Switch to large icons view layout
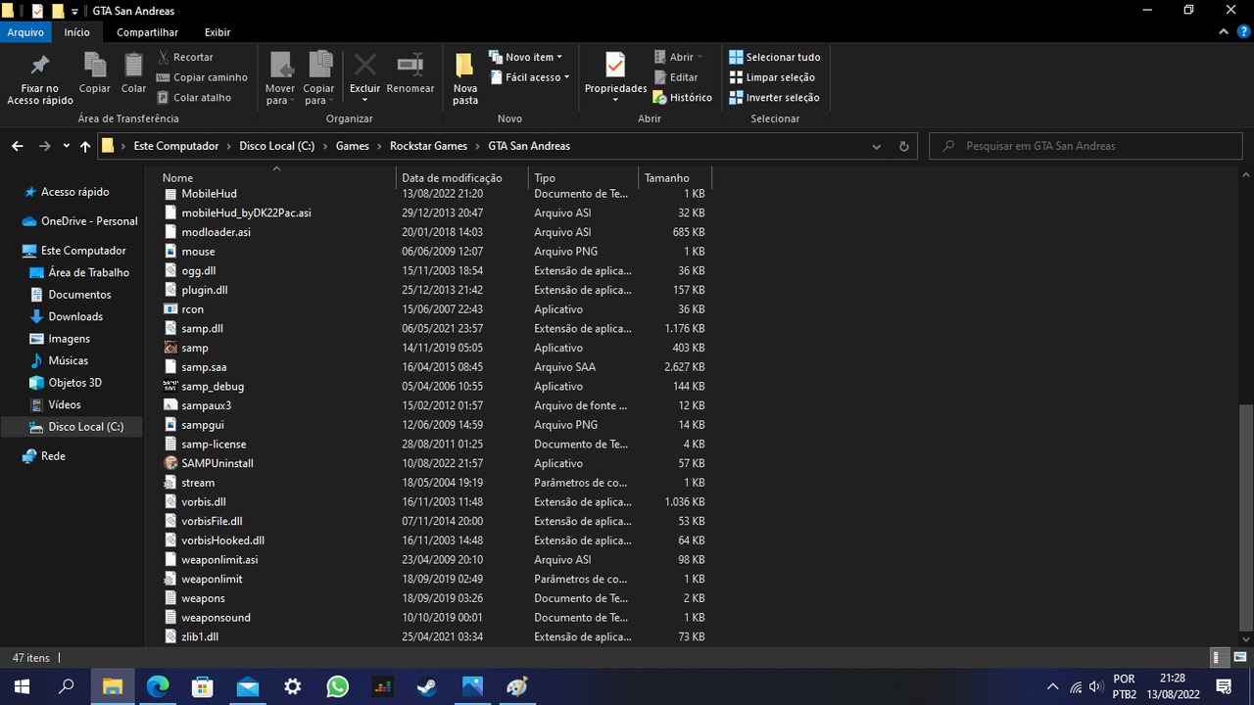The height and width of the screenshot is (705, 1254). point(1240,657)
